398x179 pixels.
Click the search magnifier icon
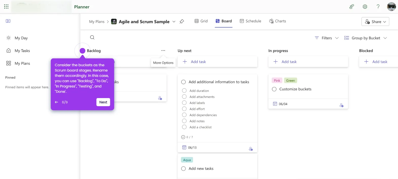pyautogui.click(x=92, y=37)
